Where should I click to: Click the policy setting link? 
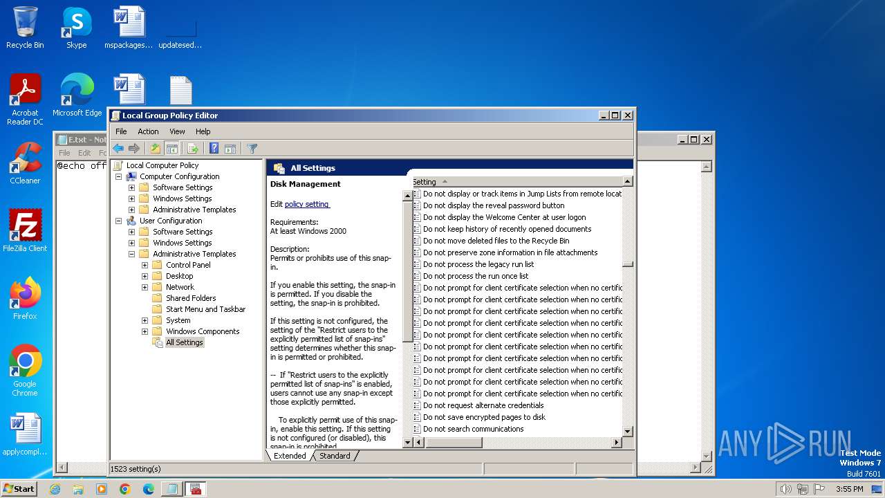[x=307, y=204]
